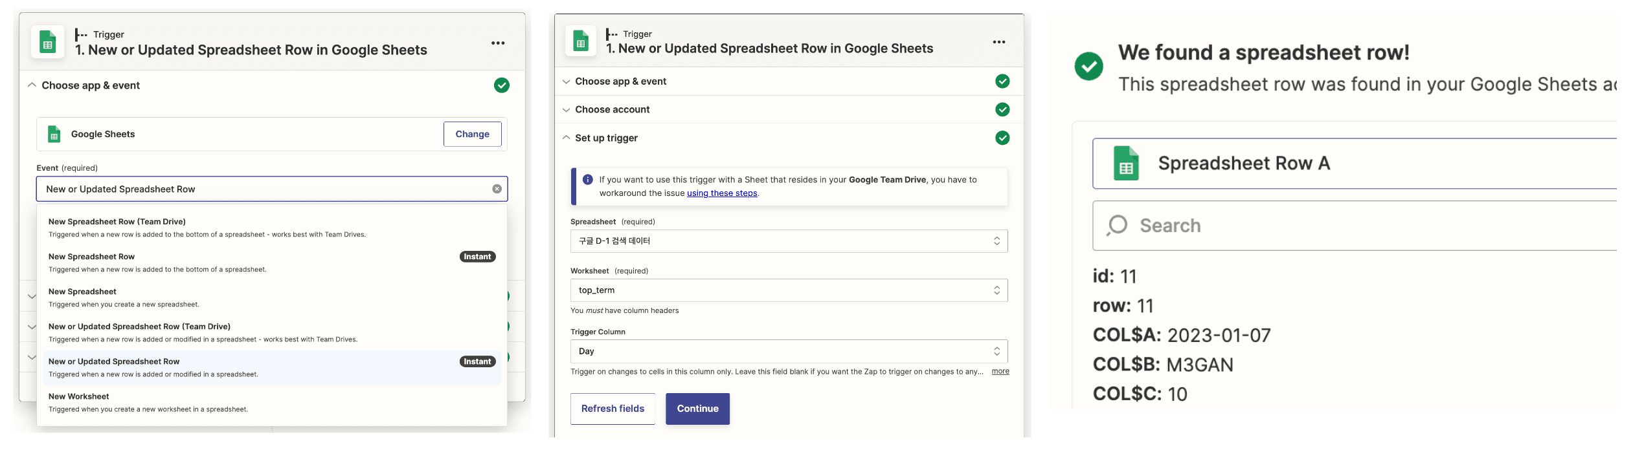Click Google Sheets icon in left trigger header
The height and width of the screenshot is (450, 1633).
coord(47,42)
